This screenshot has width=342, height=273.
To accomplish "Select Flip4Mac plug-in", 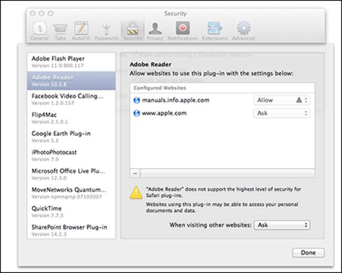I will click(x=71, y=118).
